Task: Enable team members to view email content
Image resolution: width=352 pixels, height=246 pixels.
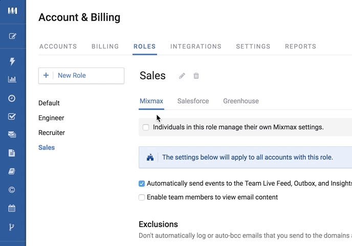Action: click(142, 197)
